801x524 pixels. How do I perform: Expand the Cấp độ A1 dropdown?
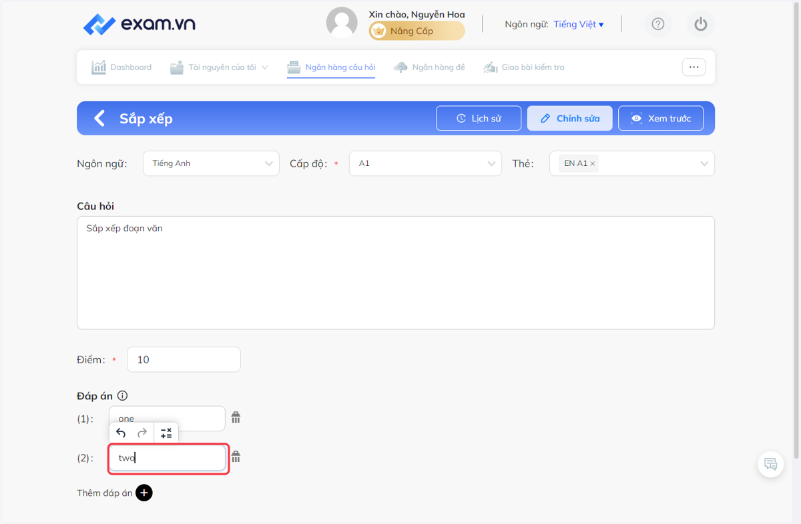(425, 163)
